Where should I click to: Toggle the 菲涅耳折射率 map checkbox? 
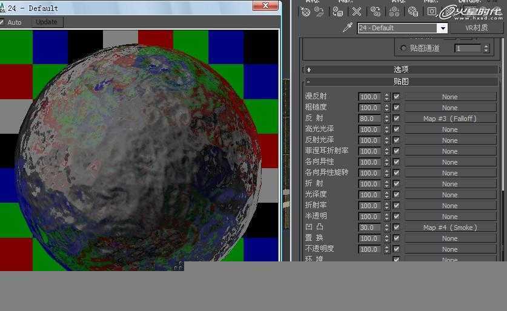click(396, 151)
